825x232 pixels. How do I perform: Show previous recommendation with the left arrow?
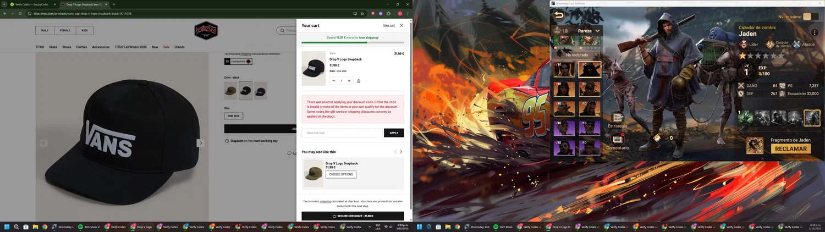pos(395,152)
